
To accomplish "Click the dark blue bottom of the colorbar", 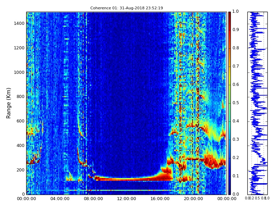I will (229, 192).
